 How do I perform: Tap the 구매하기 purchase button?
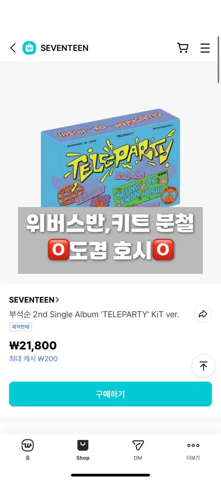pyautogui.click(x=110, y=394)
